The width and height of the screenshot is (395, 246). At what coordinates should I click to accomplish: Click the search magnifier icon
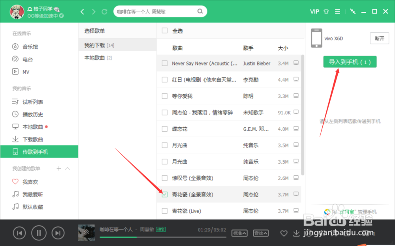pos(200,11)
